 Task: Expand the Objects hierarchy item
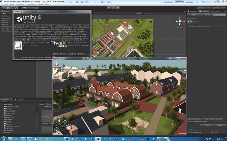[1, 23]
